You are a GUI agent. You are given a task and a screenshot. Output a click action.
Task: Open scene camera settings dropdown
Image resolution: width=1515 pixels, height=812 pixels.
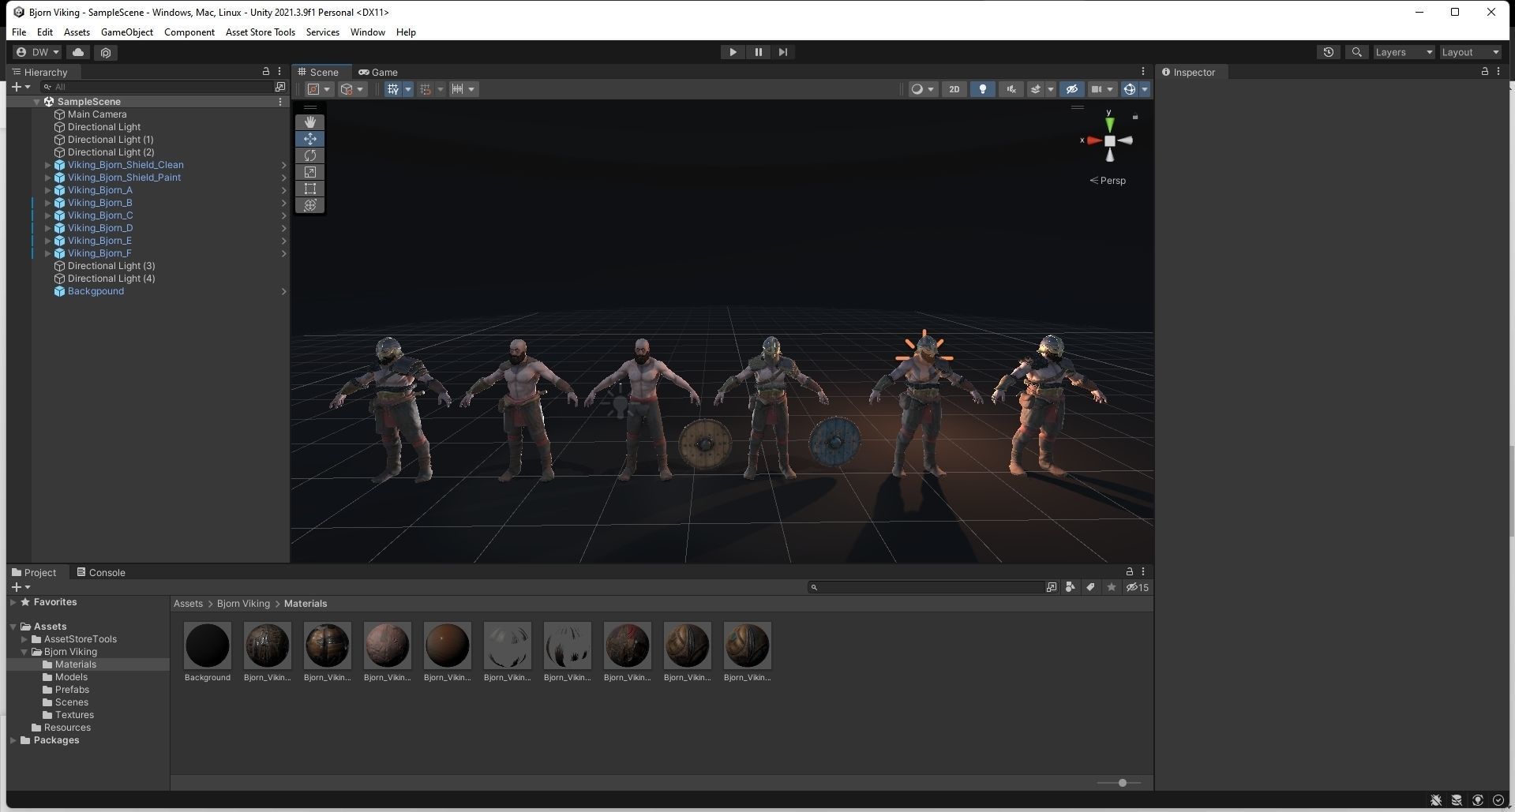(x=1101, y=89)
